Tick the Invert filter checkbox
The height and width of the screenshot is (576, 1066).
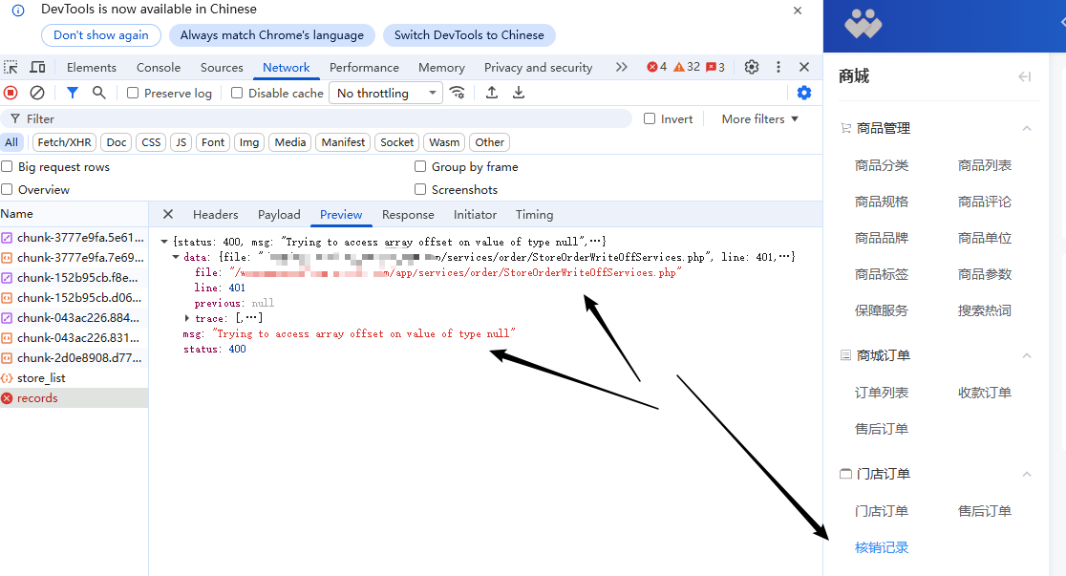click(650, 119)
